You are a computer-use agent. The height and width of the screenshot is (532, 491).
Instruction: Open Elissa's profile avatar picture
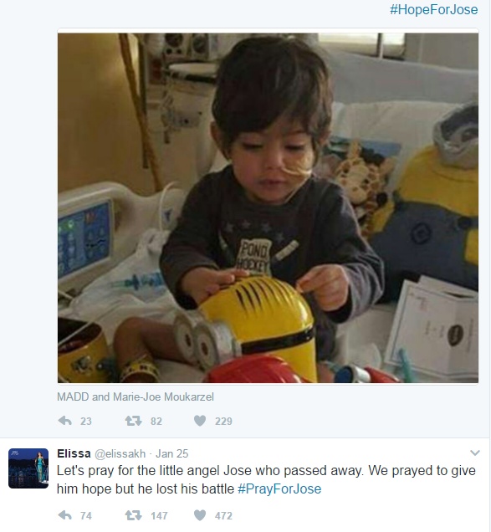(28, 468)
